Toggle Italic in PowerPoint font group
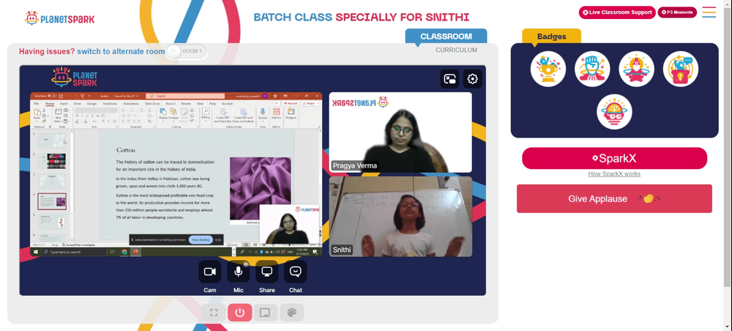The height and width of the screenshot is (331, 732). 82,116
